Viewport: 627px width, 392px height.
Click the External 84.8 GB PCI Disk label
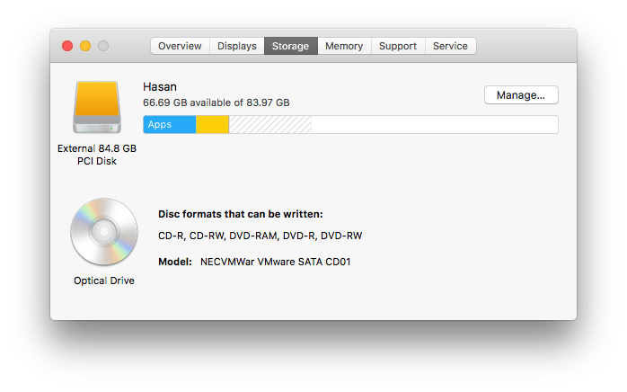pos(97,155)
